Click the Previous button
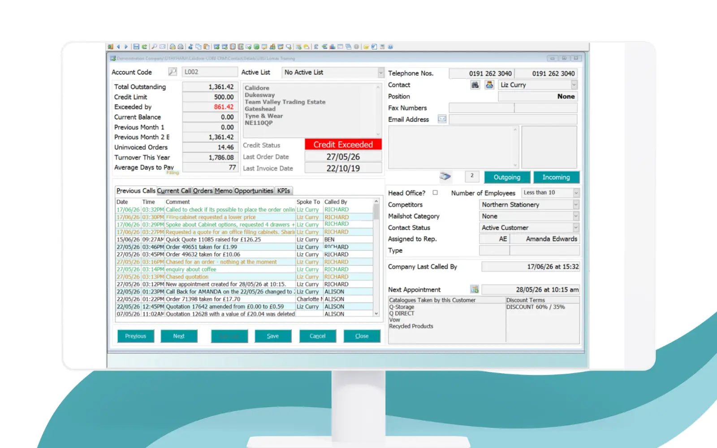 click(136, 336)
